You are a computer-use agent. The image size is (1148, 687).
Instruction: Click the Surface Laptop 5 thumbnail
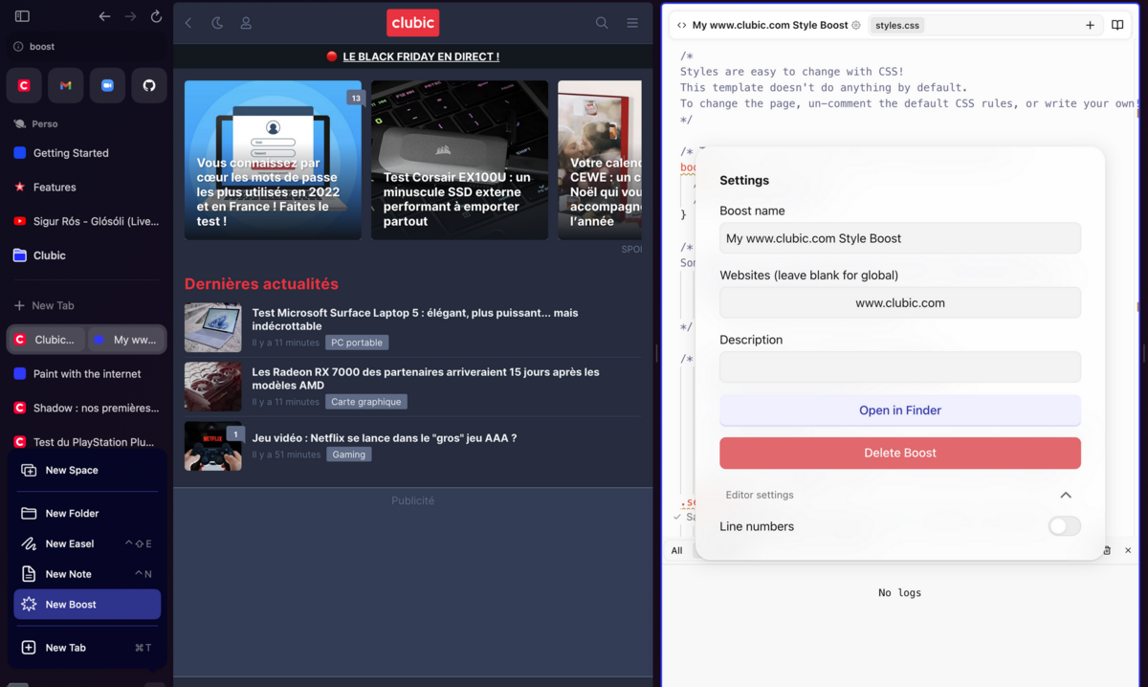coord(212,327)
